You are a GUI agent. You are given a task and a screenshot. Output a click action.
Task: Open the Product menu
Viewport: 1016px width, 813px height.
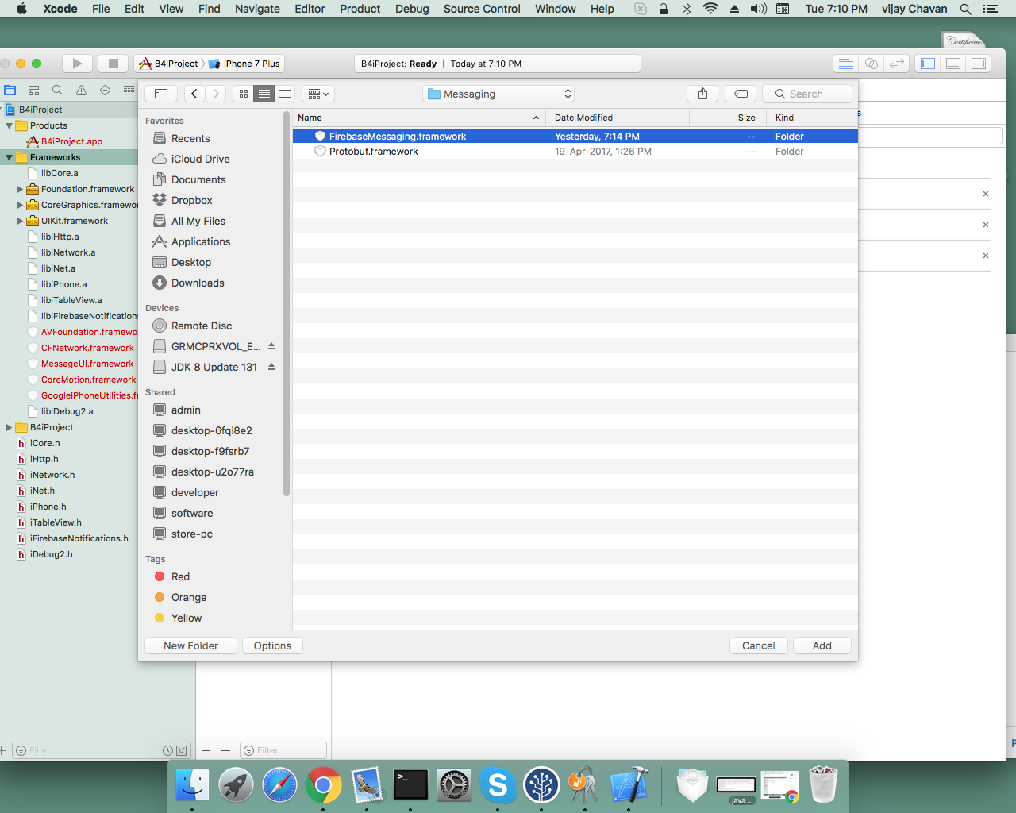[x=360, y=9]
